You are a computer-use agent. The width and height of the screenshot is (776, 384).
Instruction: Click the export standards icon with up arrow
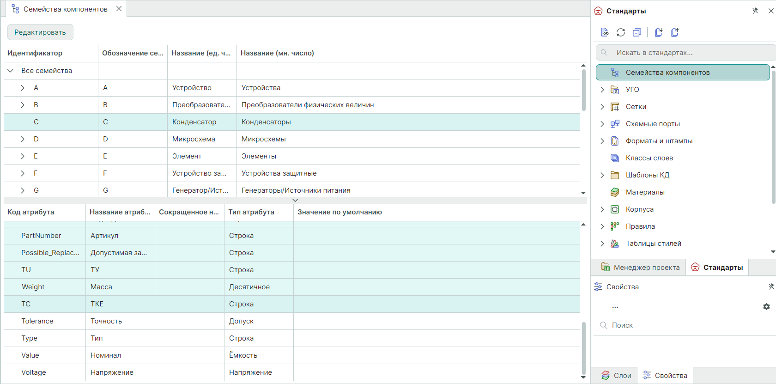pyautogui.click(x=675, y=32)
